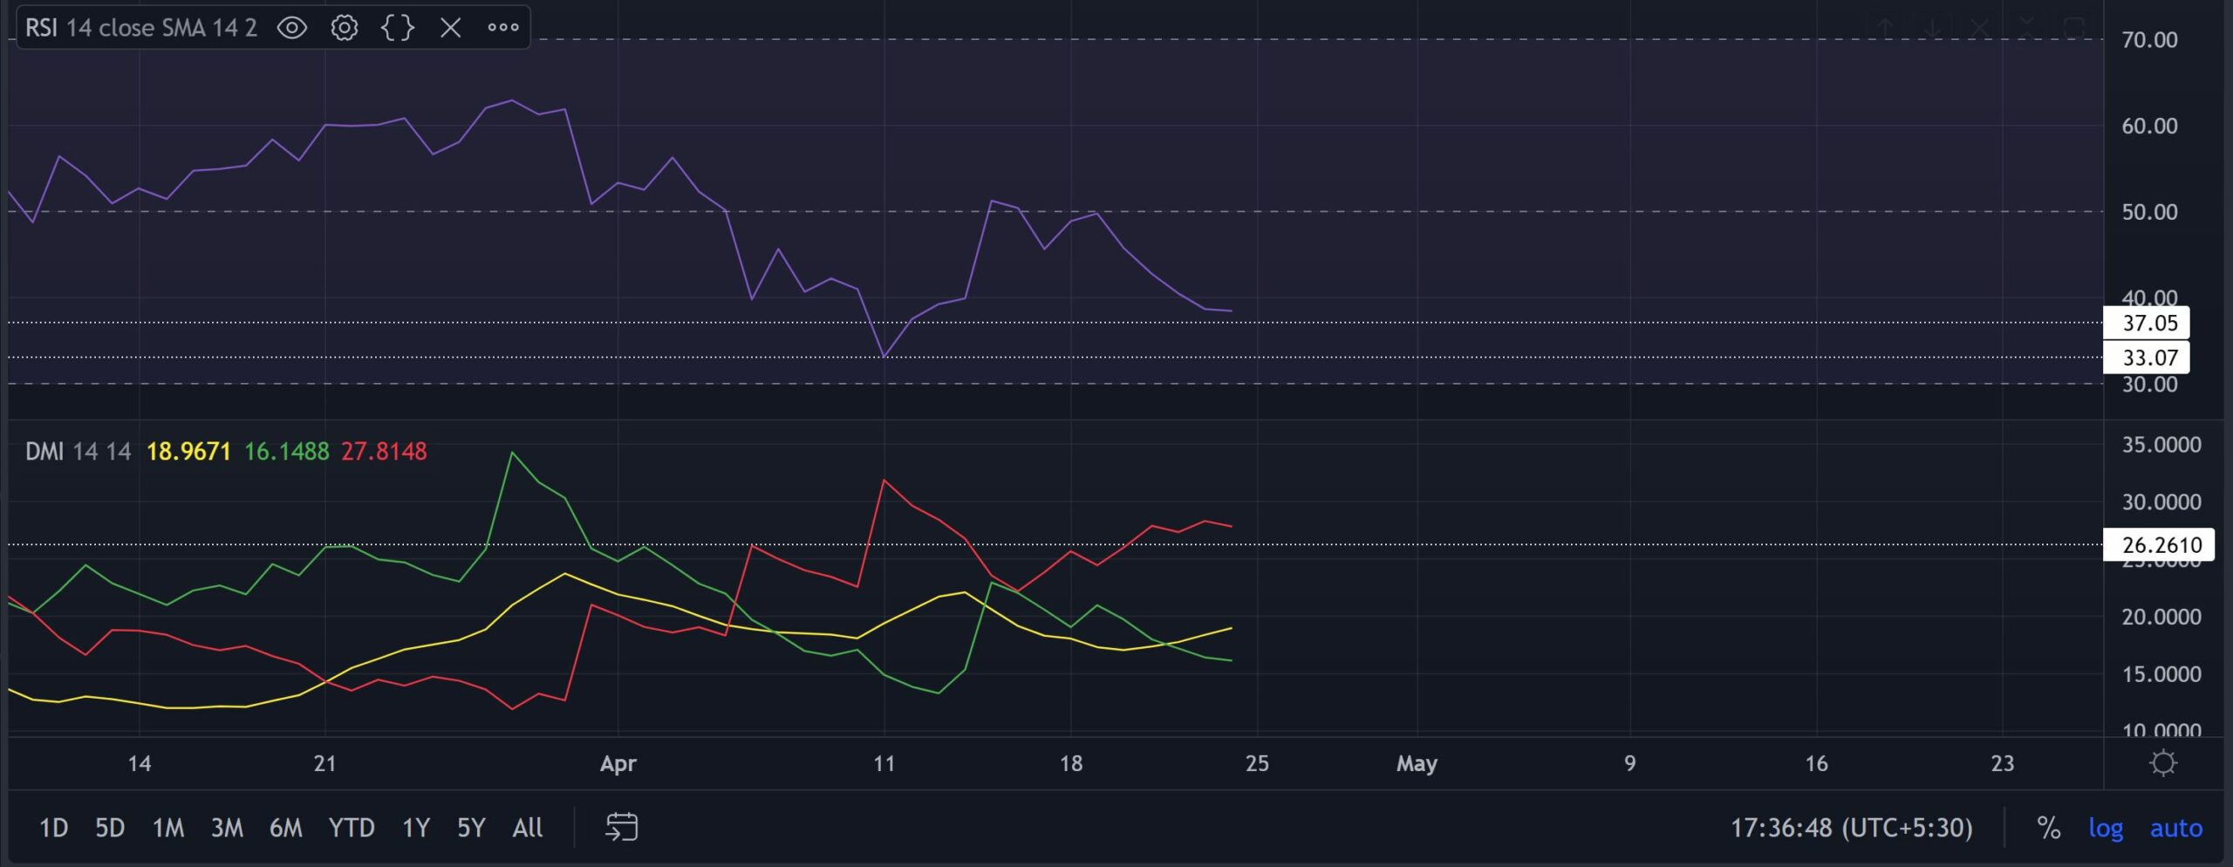The width and height of the screenshot is (2233, 867).
Task: Enable logarithmic scale with log toggle
Action: point(2107,829)
